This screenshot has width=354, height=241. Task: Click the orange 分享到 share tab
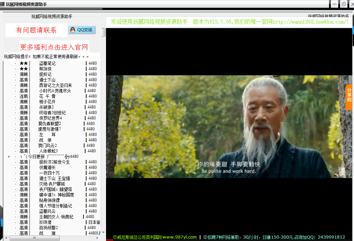(349, 97)
